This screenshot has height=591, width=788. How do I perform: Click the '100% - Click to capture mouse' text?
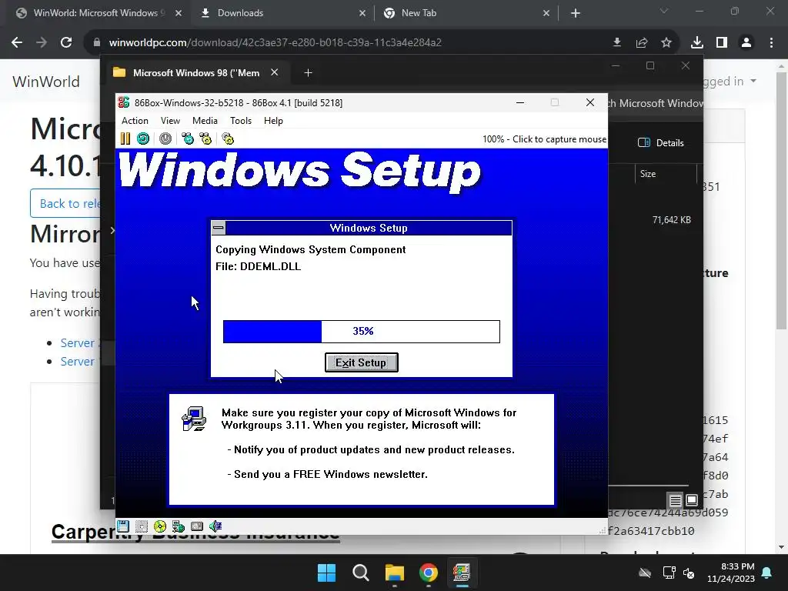click(x=544, y=139)
